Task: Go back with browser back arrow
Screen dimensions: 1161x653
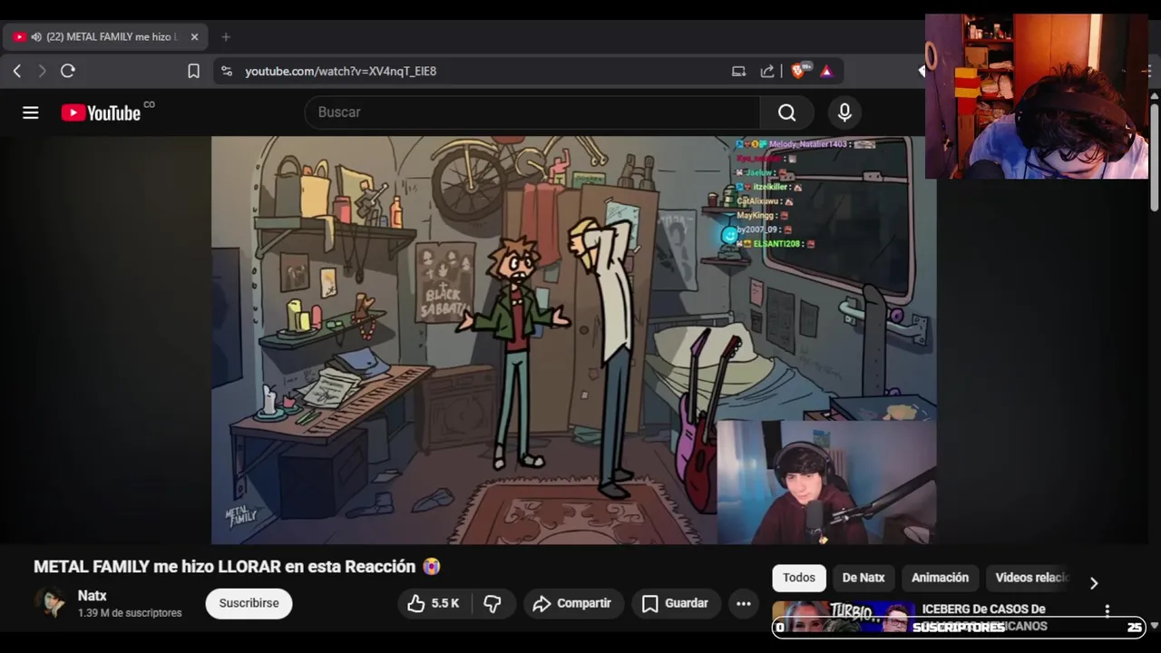Action: 16,71
